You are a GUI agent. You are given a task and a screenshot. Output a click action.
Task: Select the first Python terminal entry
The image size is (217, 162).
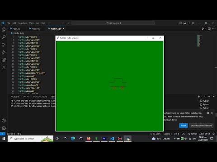205,101
